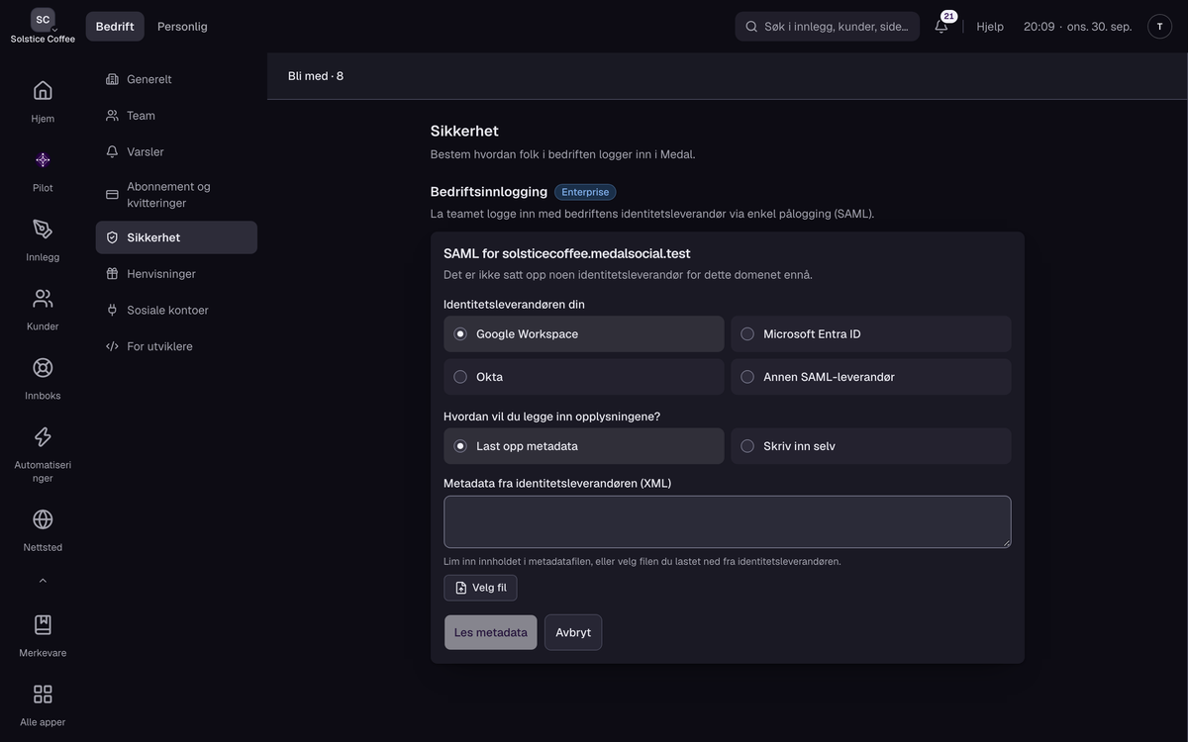Switch to the Bedrift tab

115,27
